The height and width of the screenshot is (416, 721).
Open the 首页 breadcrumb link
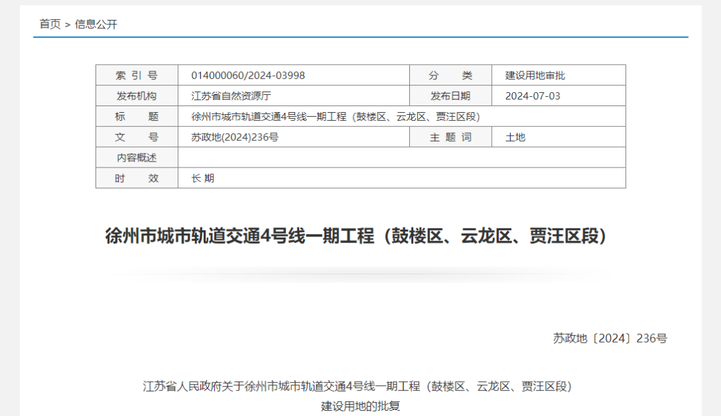tap(50, 24)
